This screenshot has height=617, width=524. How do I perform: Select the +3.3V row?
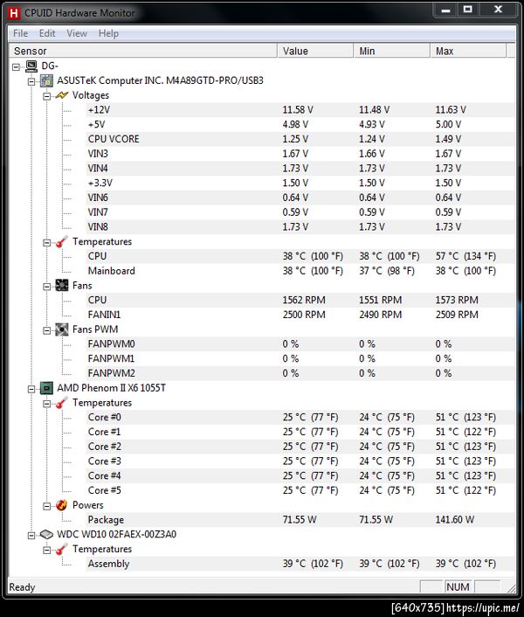300,183
